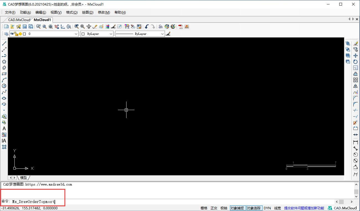Image resolution: width=360 pixels, height=211 pixels.
Task: Open the 修改(M) menu
Action: click(x=104, y=12)
